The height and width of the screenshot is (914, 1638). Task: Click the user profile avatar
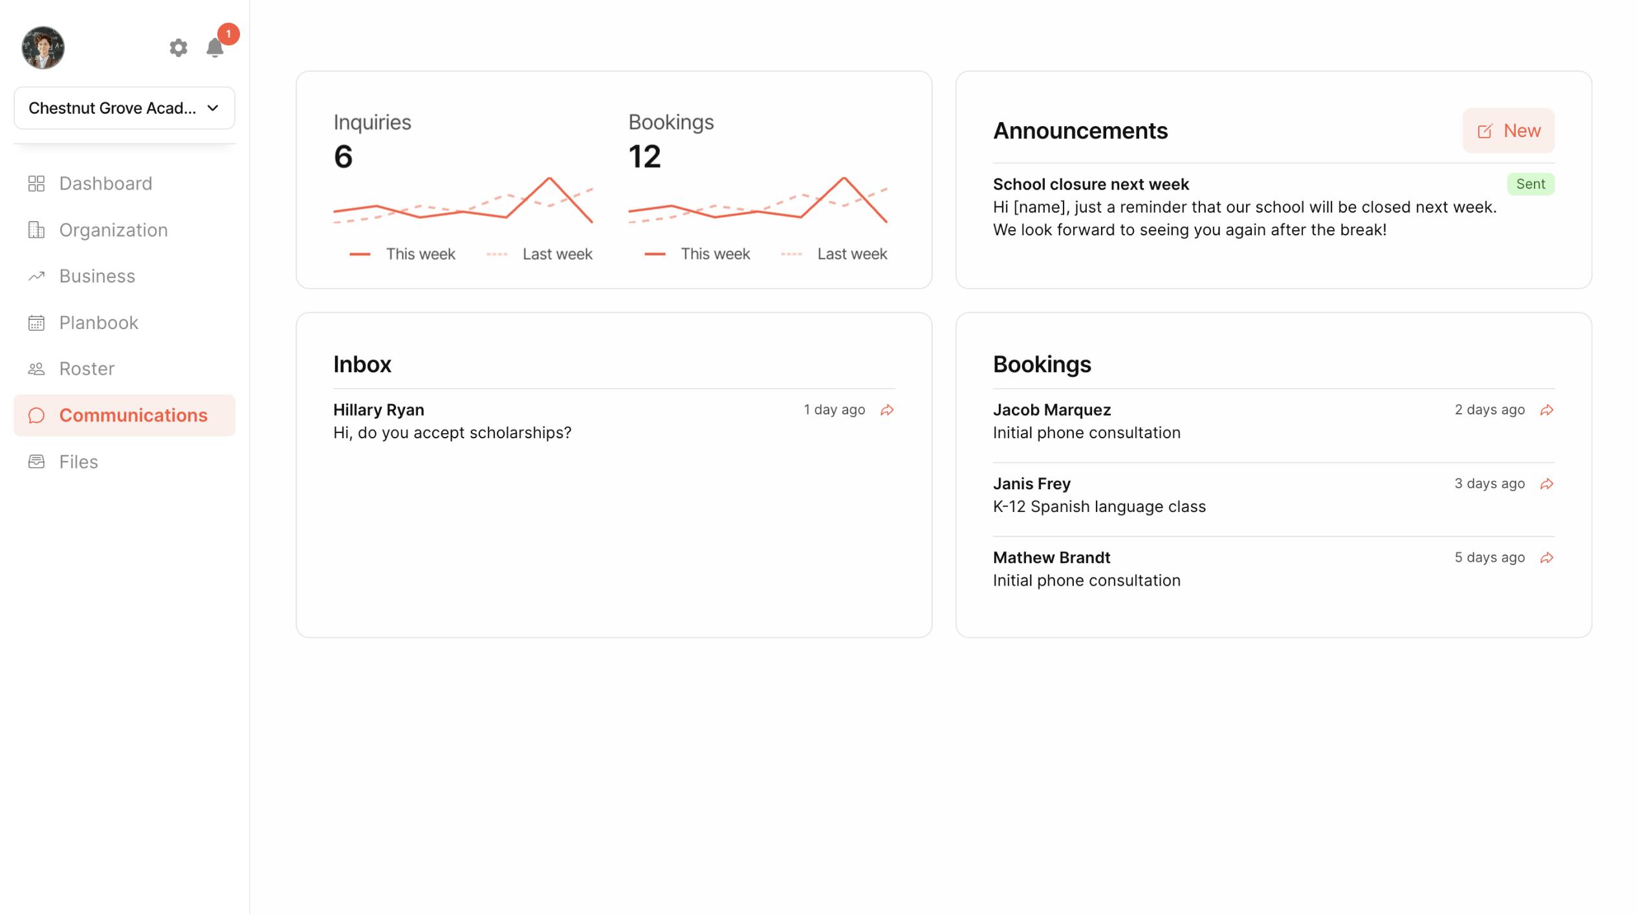click(x=43, y=48)
